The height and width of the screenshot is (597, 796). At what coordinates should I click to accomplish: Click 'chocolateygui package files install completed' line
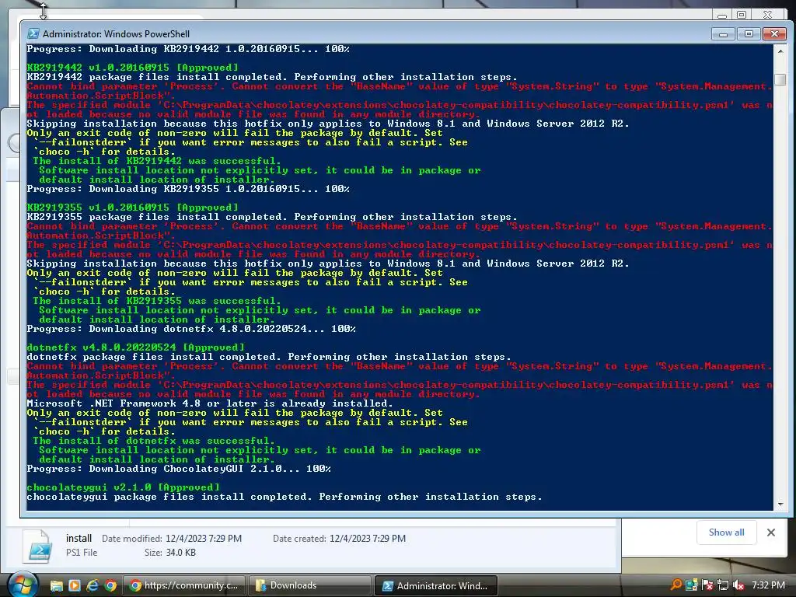tap(285, 497)
